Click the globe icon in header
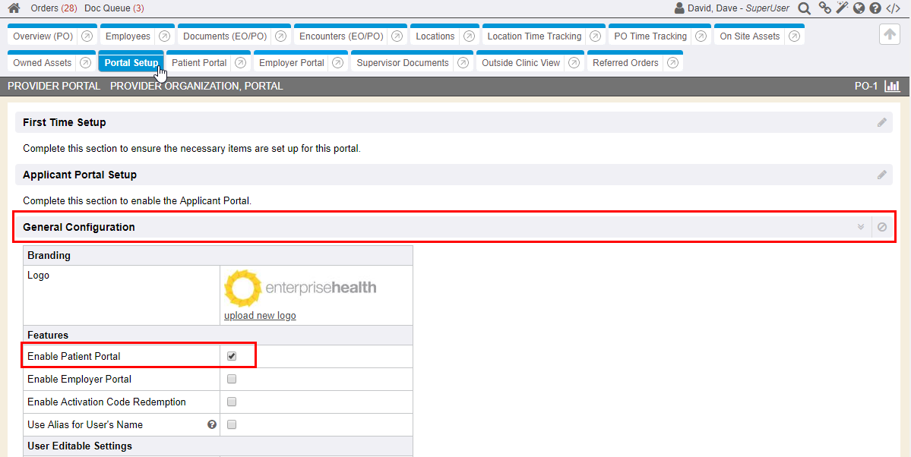 coord(859,8)
